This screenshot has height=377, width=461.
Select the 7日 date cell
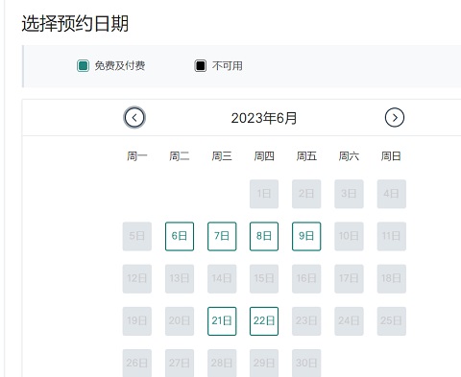(x=222, y=236)
